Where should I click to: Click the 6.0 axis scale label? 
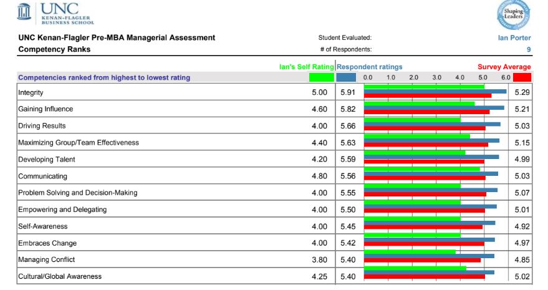(506, 77)
